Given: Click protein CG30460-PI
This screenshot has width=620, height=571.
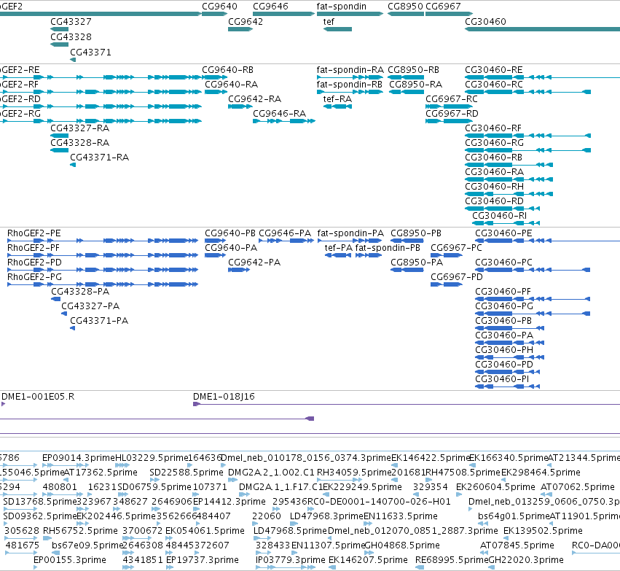Looking at the screenshot, I should click(x=502, y=379).
